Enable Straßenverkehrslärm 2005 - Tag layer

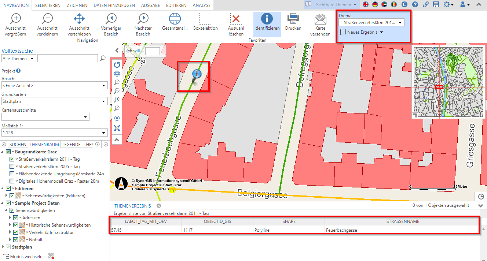[x=12, y=167]
